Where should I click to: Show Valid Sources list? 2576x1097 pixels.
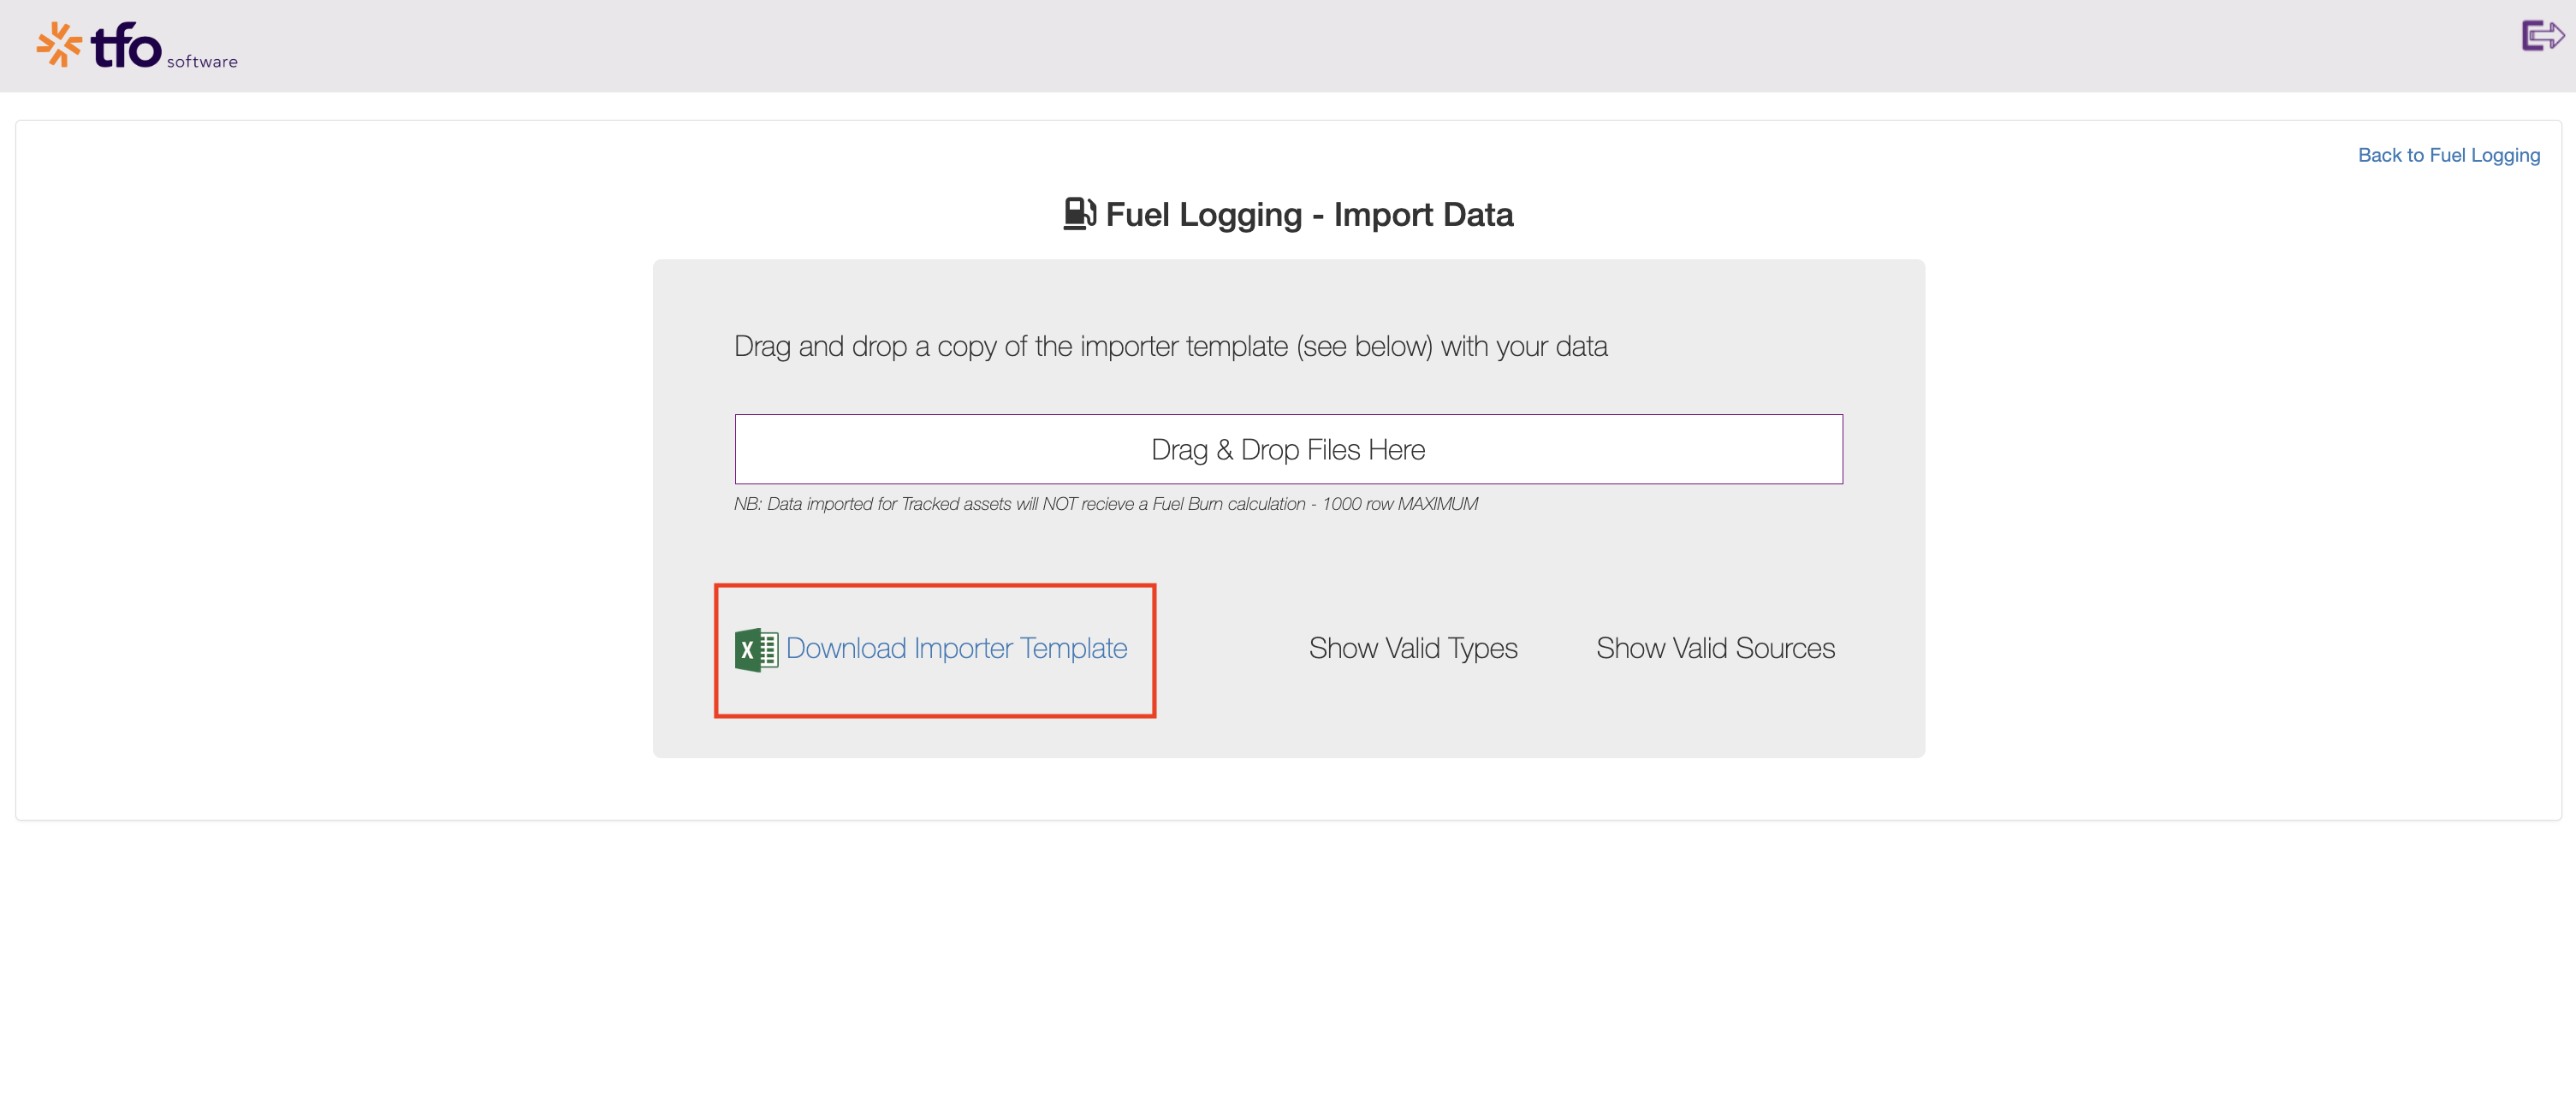tap(1715, 648)
